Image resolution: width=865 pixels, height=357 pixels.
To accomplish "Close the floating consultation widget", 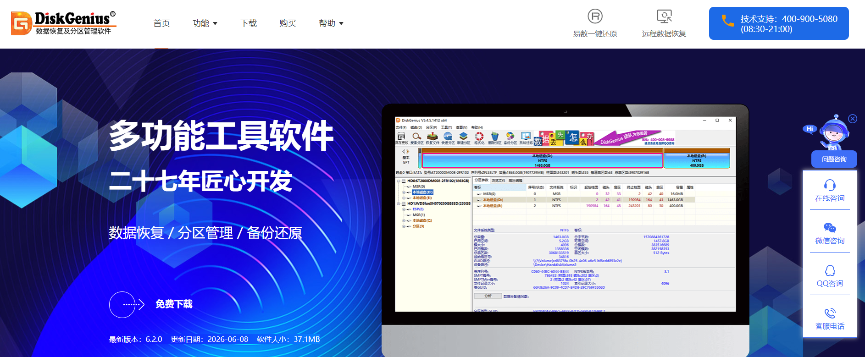I will pyautogui.click(x=853, y=119).
